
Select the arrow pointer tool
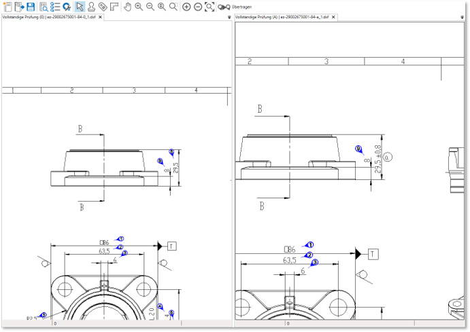pos(79,7)
